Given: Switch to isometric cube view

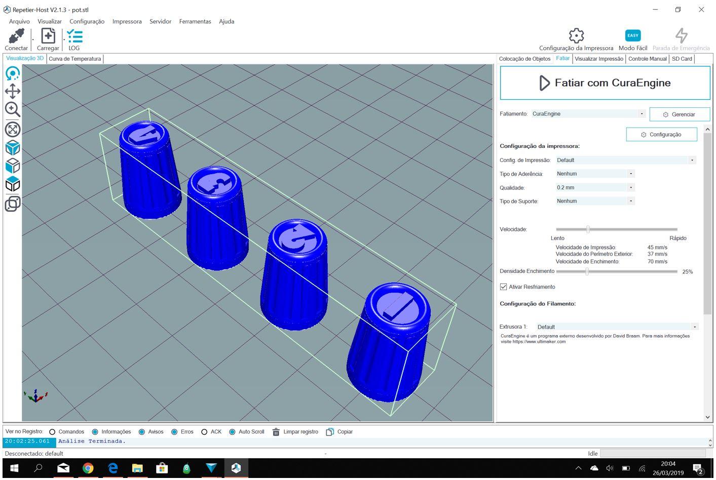Looking at the screenshot, I should pos(13,148).
